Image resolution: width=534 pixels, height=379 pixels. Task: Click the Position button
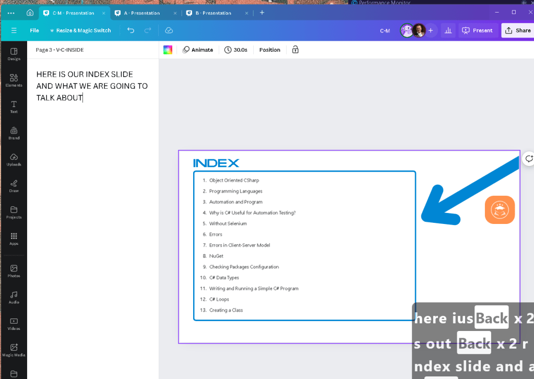coord(270,50)
